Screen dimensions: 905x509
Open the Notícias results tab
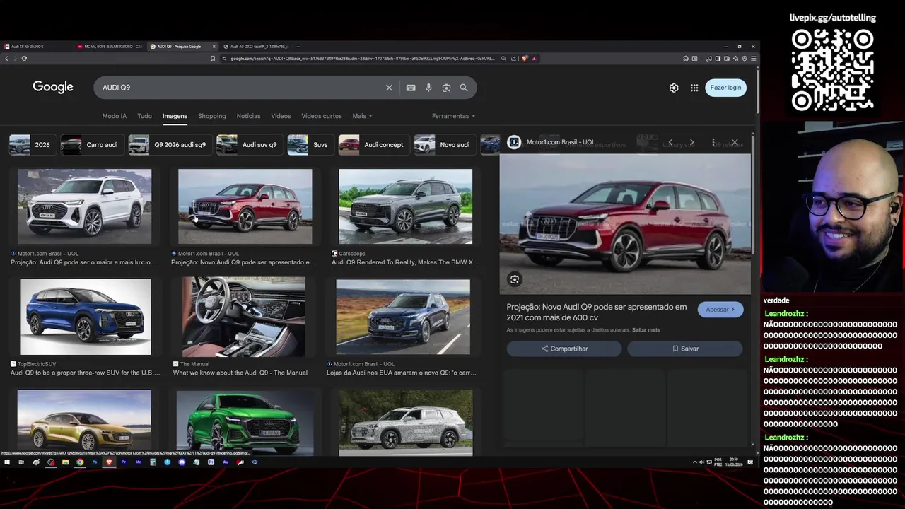pyautogui.click(x=248, y=116)
